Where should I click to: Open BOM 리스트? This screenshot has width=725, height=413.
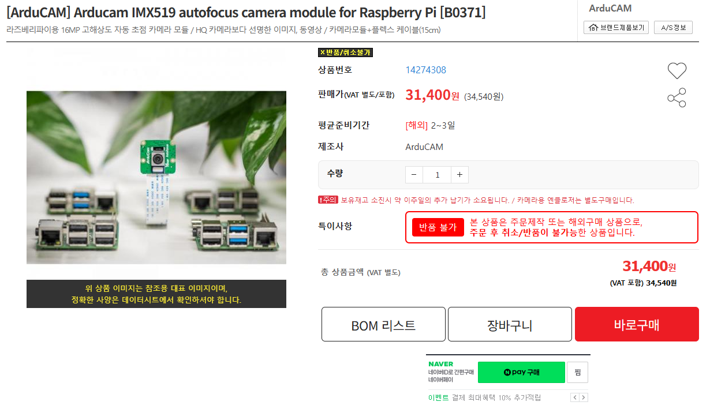383,324
